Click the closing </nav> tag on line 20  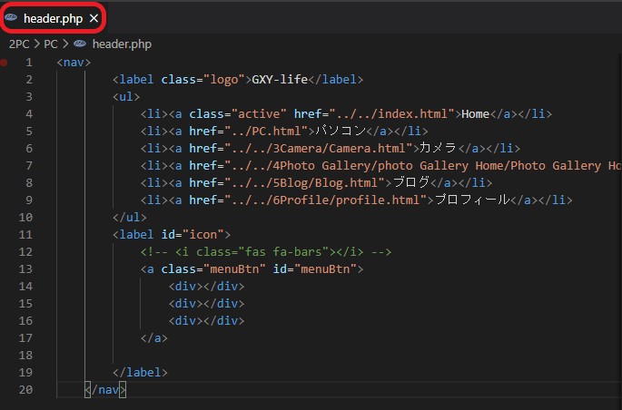pos(105,390)
